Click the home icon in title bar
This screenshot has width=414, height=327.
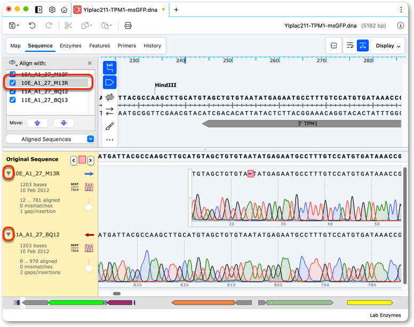tap(64, 10)
